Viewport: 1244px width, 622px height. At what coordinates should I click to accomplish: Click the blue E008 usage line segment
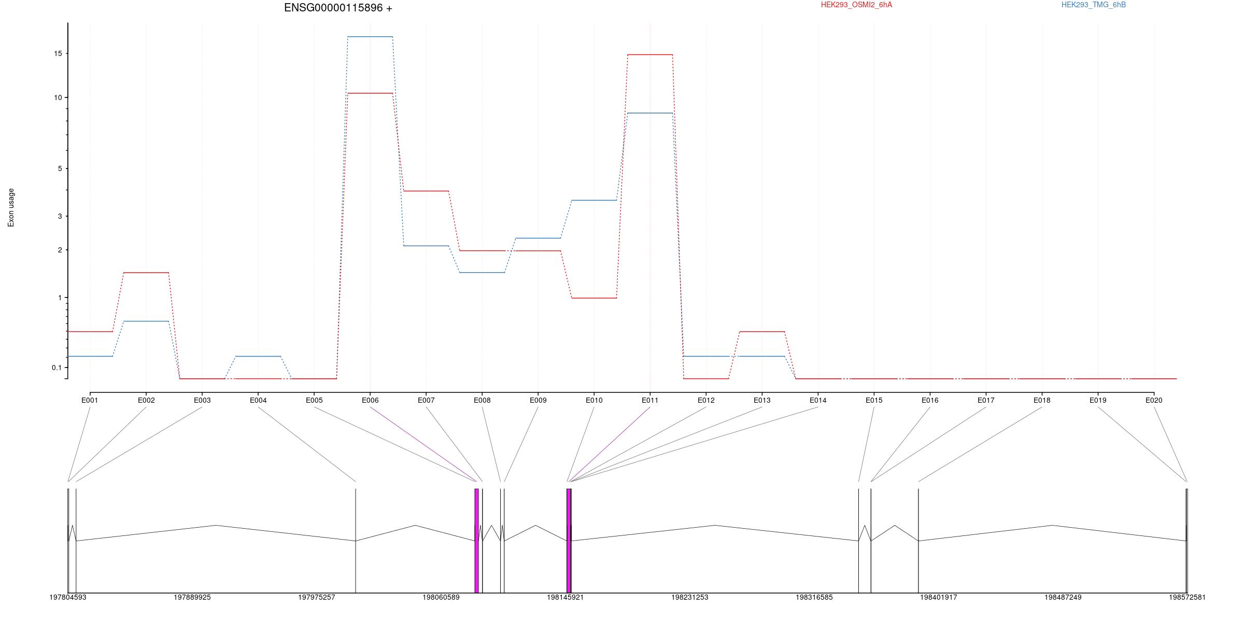[x=482, y=273]
